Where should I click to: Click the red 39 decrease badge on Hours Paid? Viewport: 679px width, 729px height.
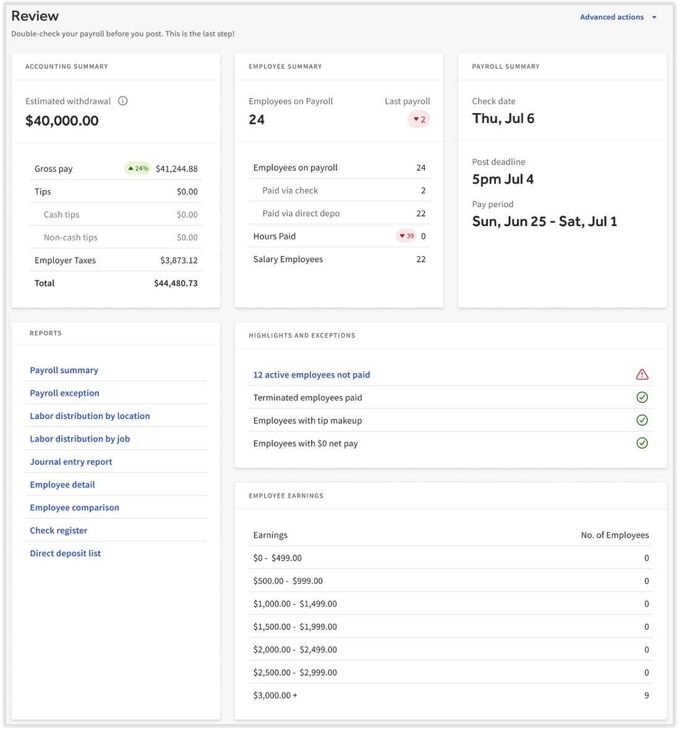pos(405,235)
